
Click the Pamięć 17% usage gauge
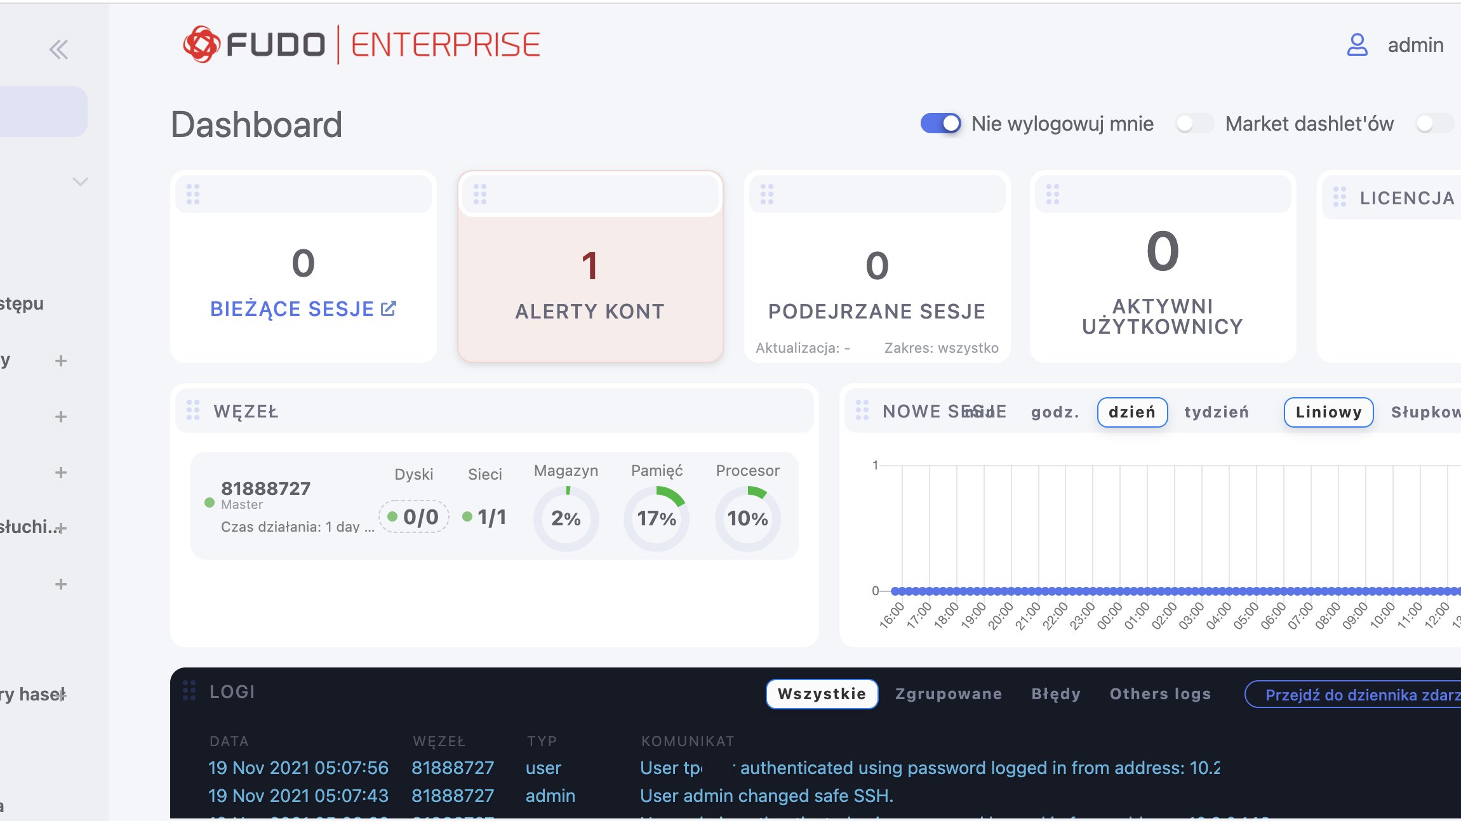(657, 518)
